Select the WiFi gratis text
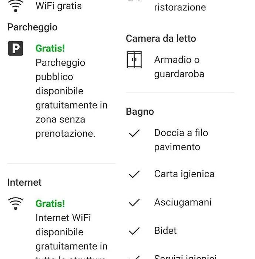255x259 pixels. click(x=59, y=6)
